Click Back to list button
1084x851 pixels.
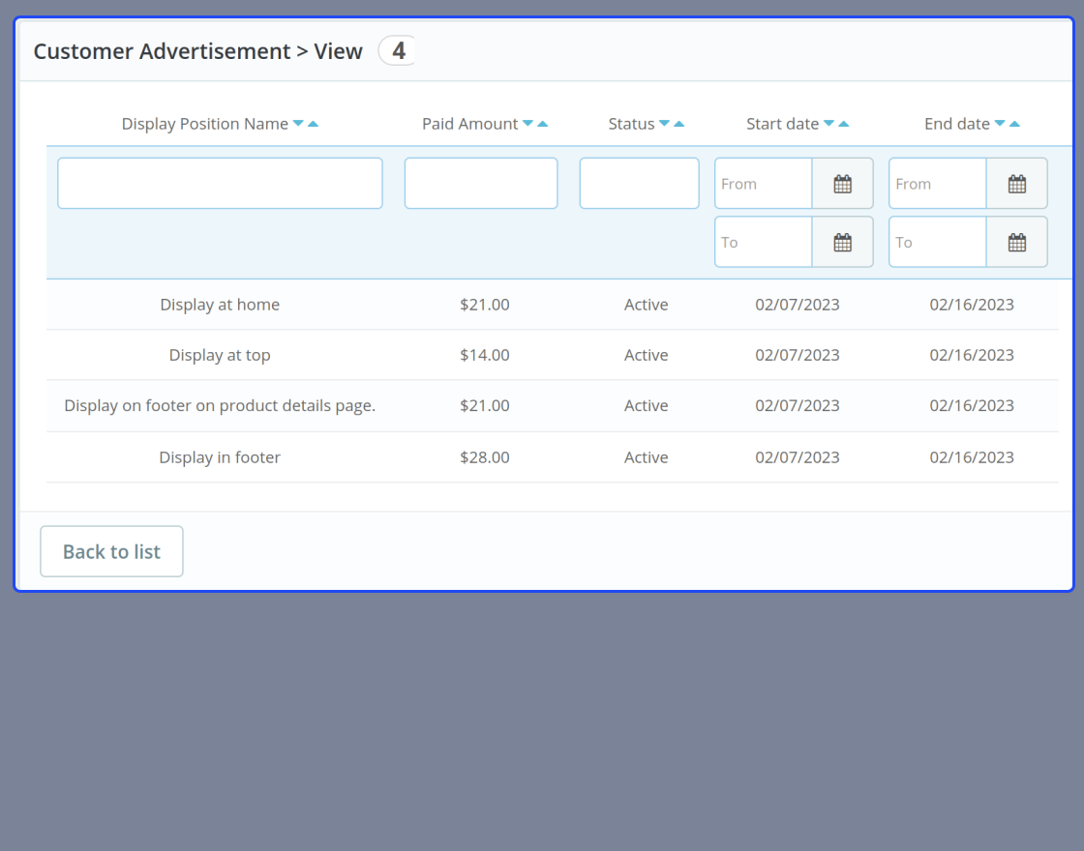[111, 551]
